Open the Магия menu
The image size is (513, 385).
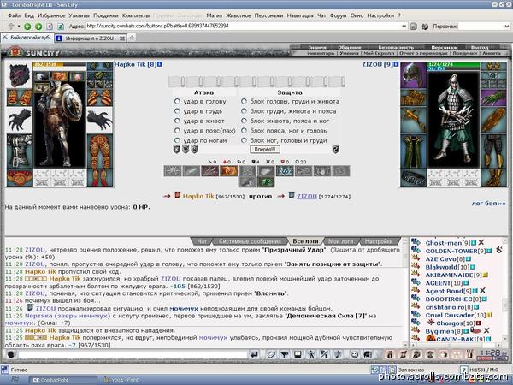click(215, 15)
